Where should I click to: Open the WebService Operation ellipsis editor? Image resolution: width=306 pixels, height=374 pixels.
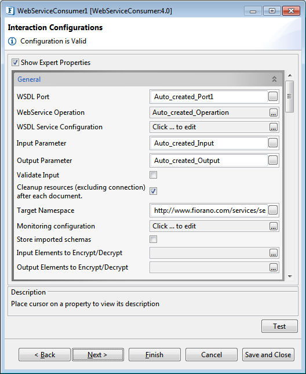273,112
